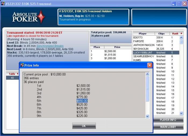Open Player Info
This screenshot has width=188, height=136.
point(168,120)
